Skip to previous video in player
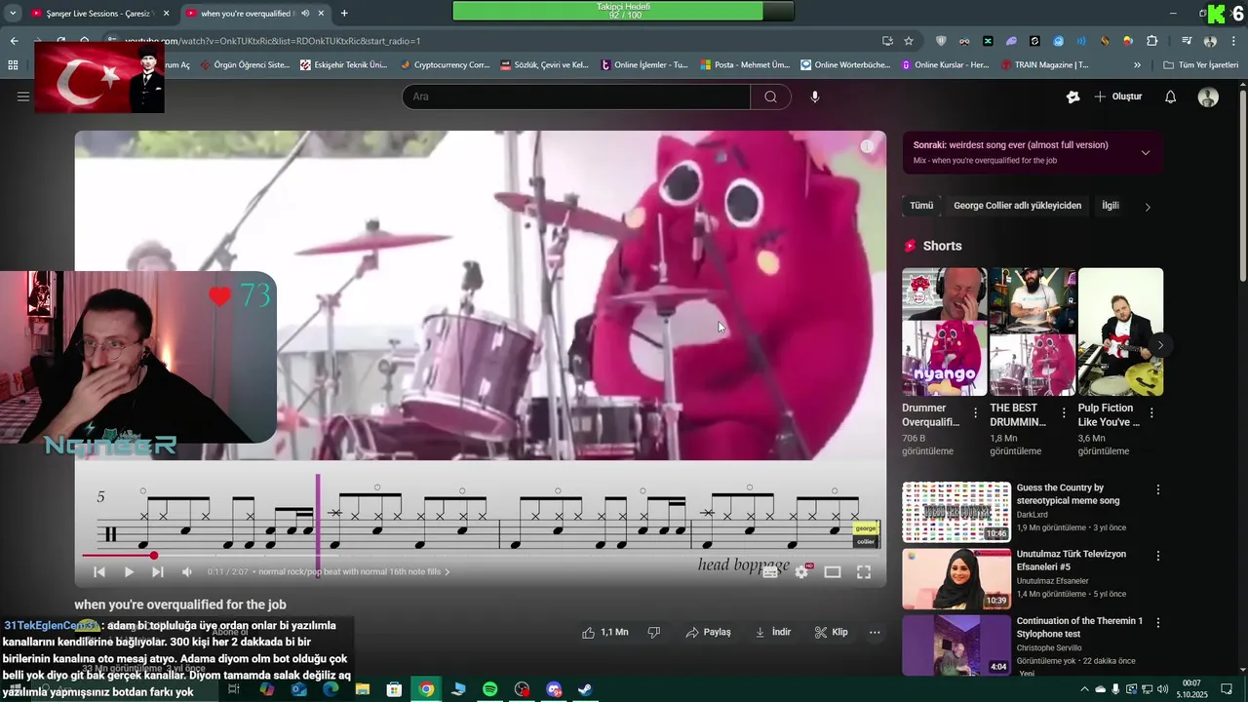Image resolution: width=1248 pixels, height=702 pixels. 98,572
